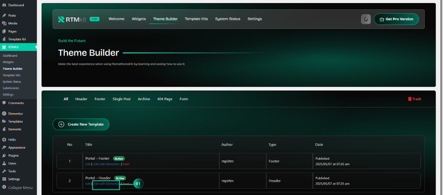Viewport: 443px width, 195px height.
Task: Click the Templates folder icon
Action: click(x=4, y=121)
